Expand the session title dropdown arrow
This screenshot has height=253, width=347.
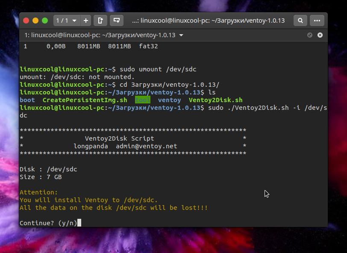181,35
